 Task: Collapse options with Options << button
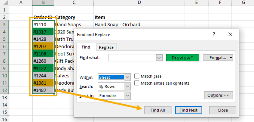218,95
